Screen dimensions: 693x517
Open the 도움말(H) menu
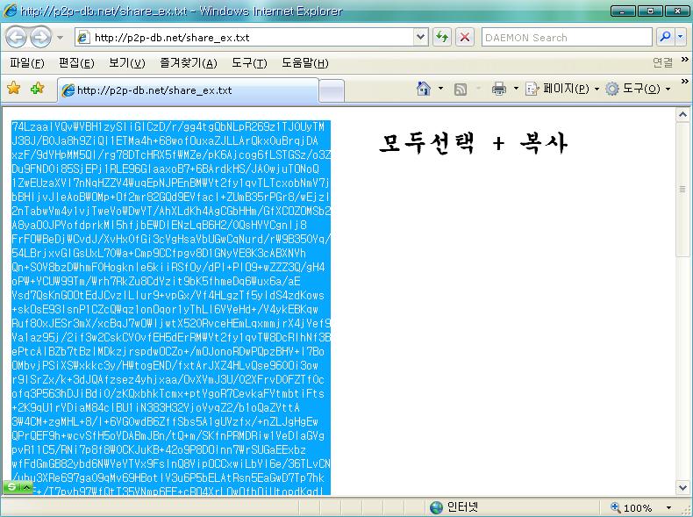pyautogui.click(x=305, y=63)
